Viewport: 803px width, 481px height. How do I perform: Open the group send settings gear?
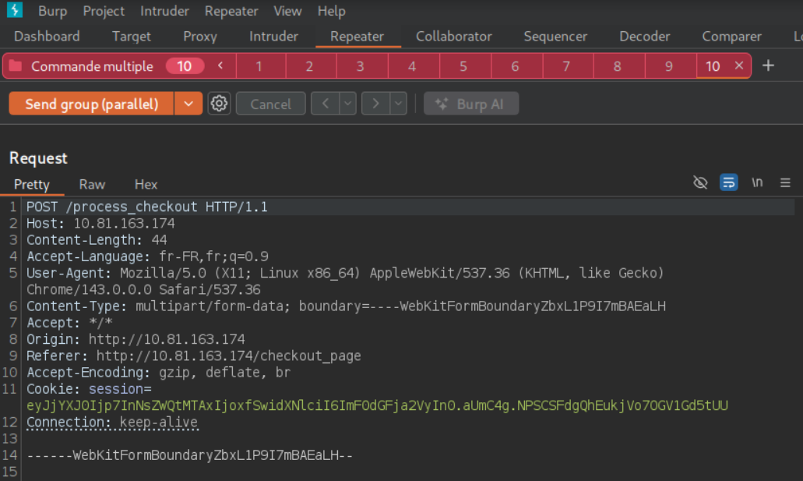coord(220,104)
